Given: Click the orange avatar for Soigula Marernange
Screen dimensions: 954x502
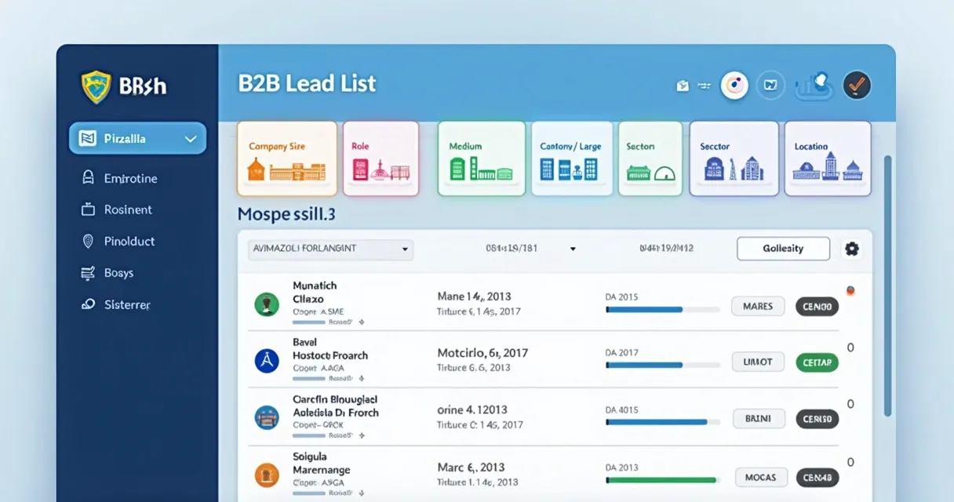Looking at the screenshot, I should coord(268,475).
